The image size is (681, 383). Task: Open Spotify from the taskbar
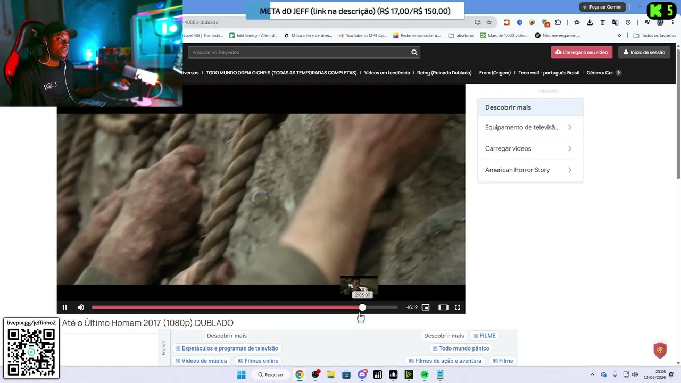[425, 374]
